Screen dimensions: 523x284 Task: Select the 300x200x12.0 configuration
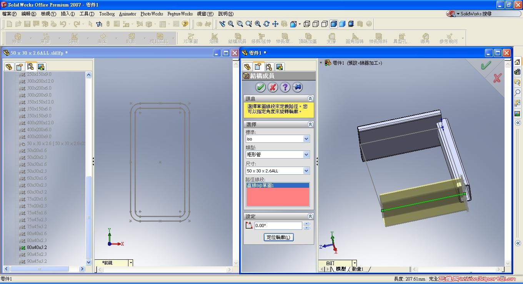tap(40, 81)
